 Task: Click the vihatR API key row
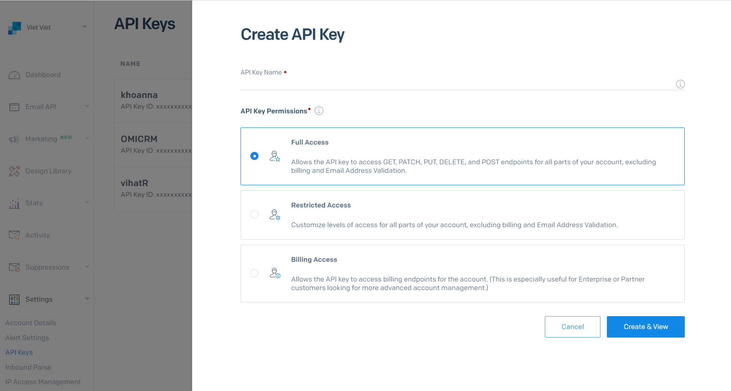click(153, 189)
